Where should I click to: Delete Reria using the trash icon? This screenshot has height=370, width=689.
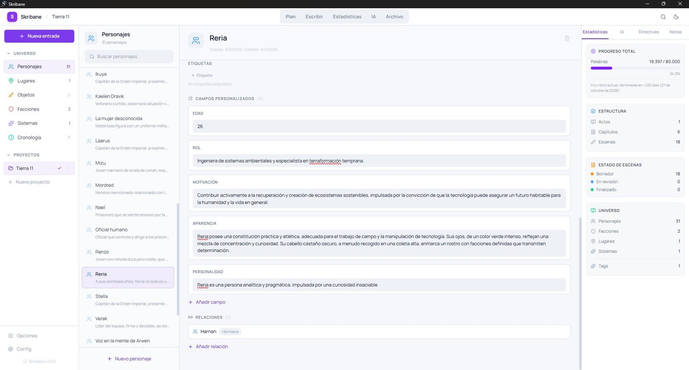[567, 38]
